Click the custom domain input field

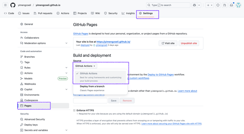tap(90, 101)
